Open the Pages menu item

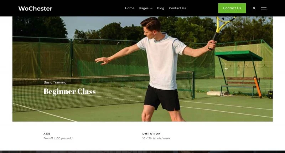click(x=144, y=8)
